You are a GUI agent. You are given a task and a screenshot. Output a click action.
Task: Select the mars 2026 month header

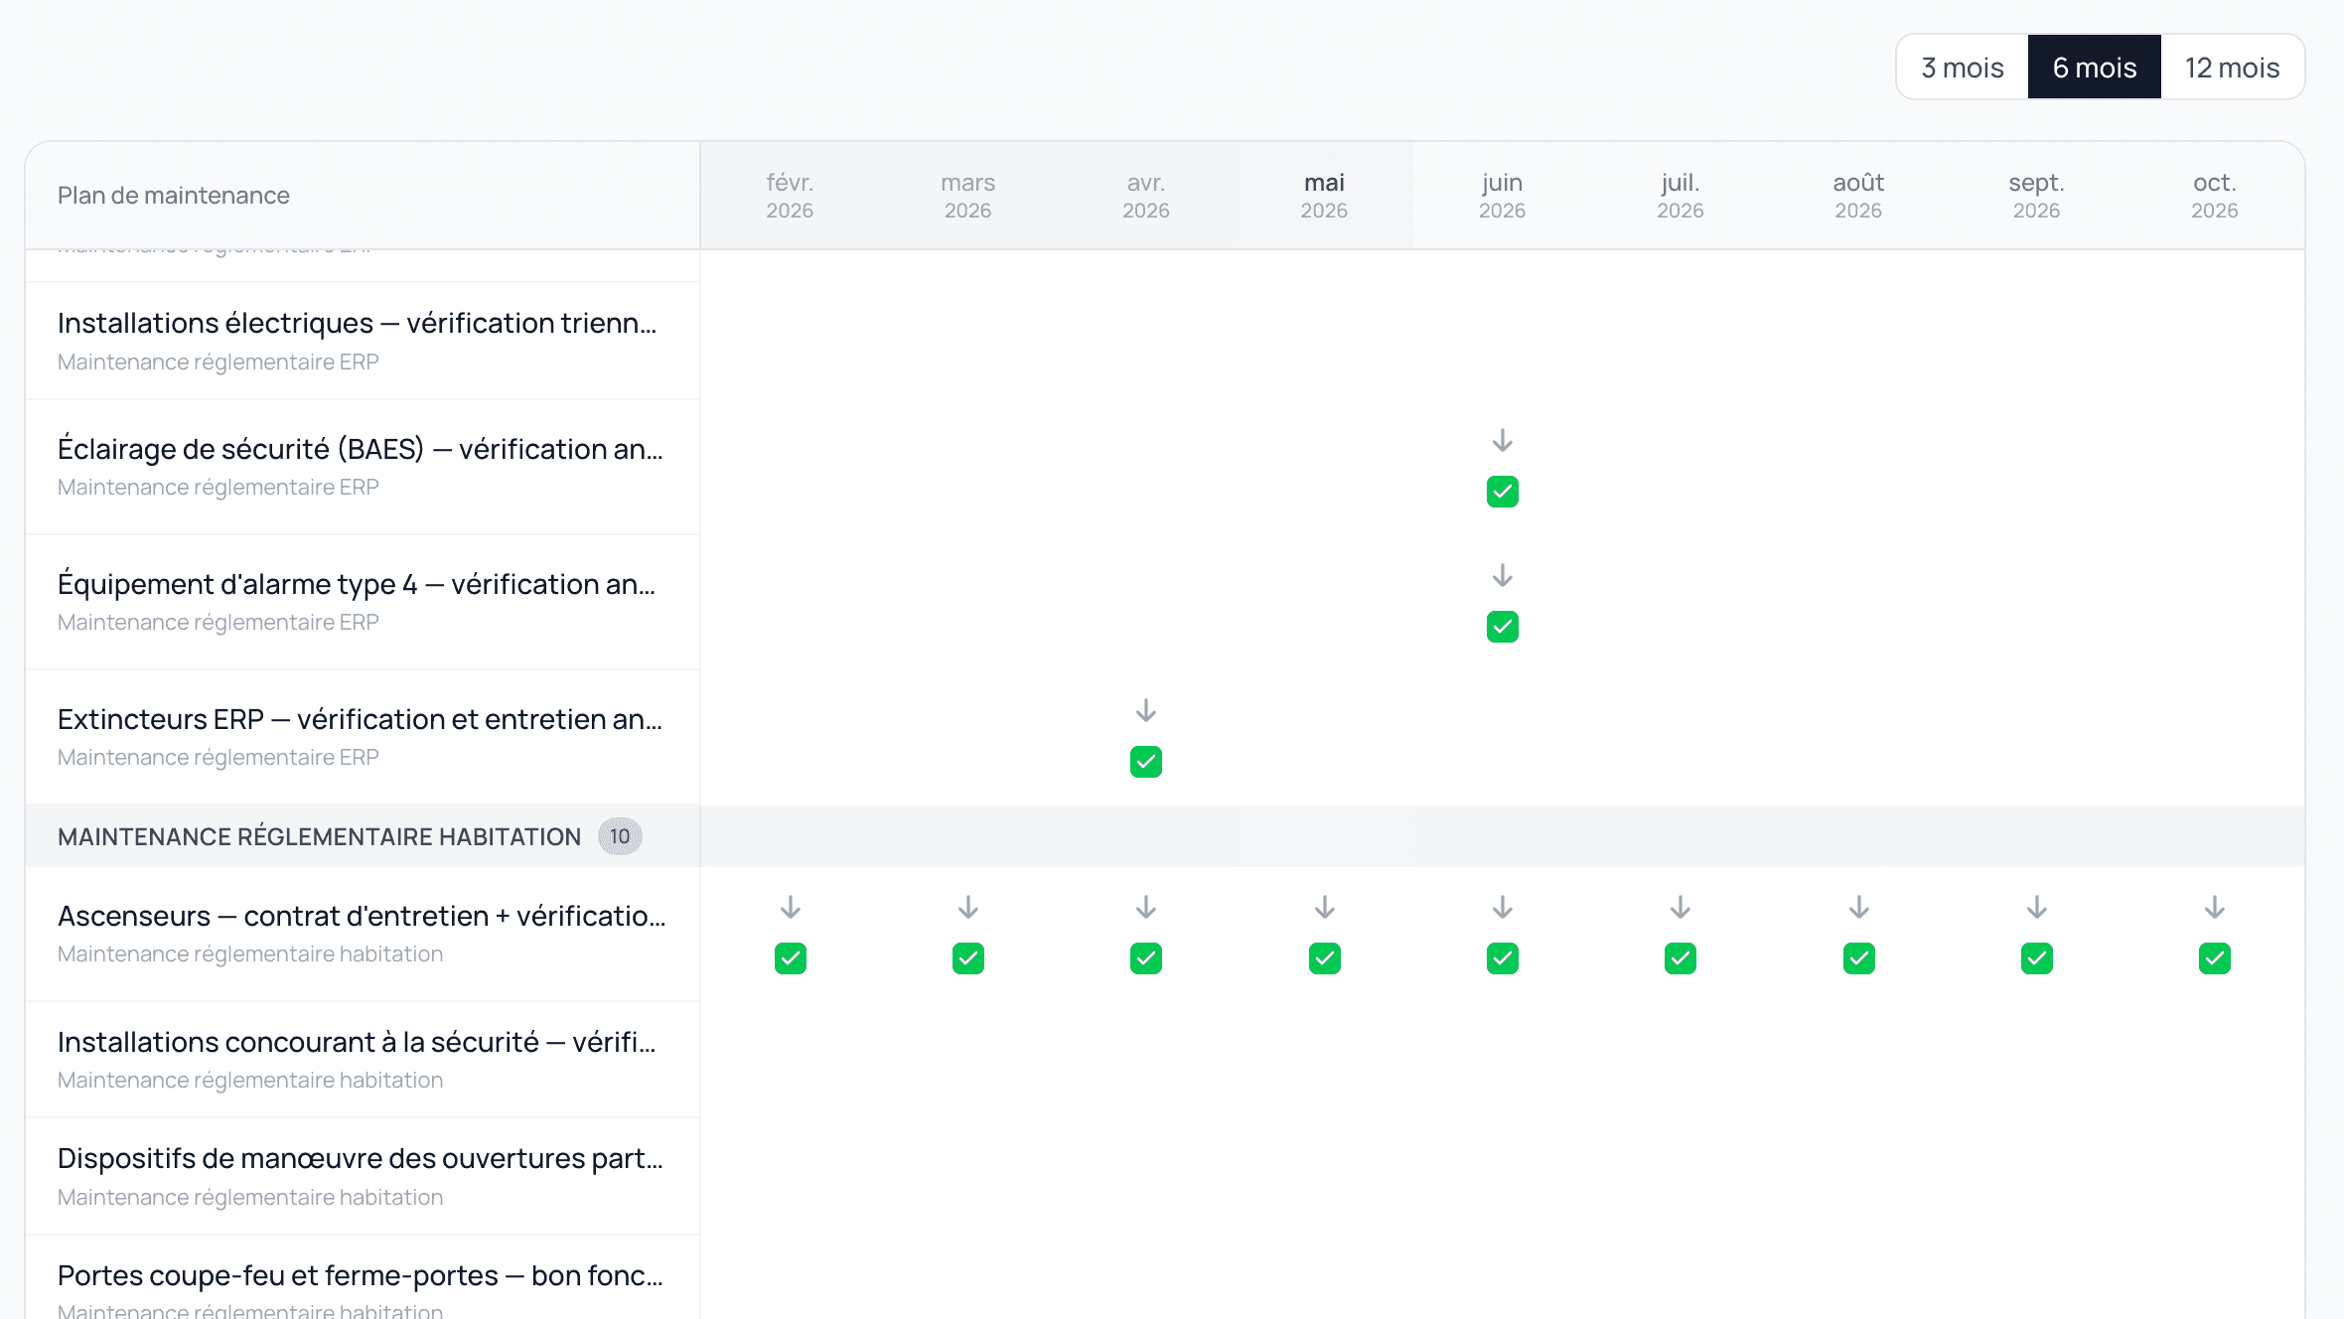[967, 196]
